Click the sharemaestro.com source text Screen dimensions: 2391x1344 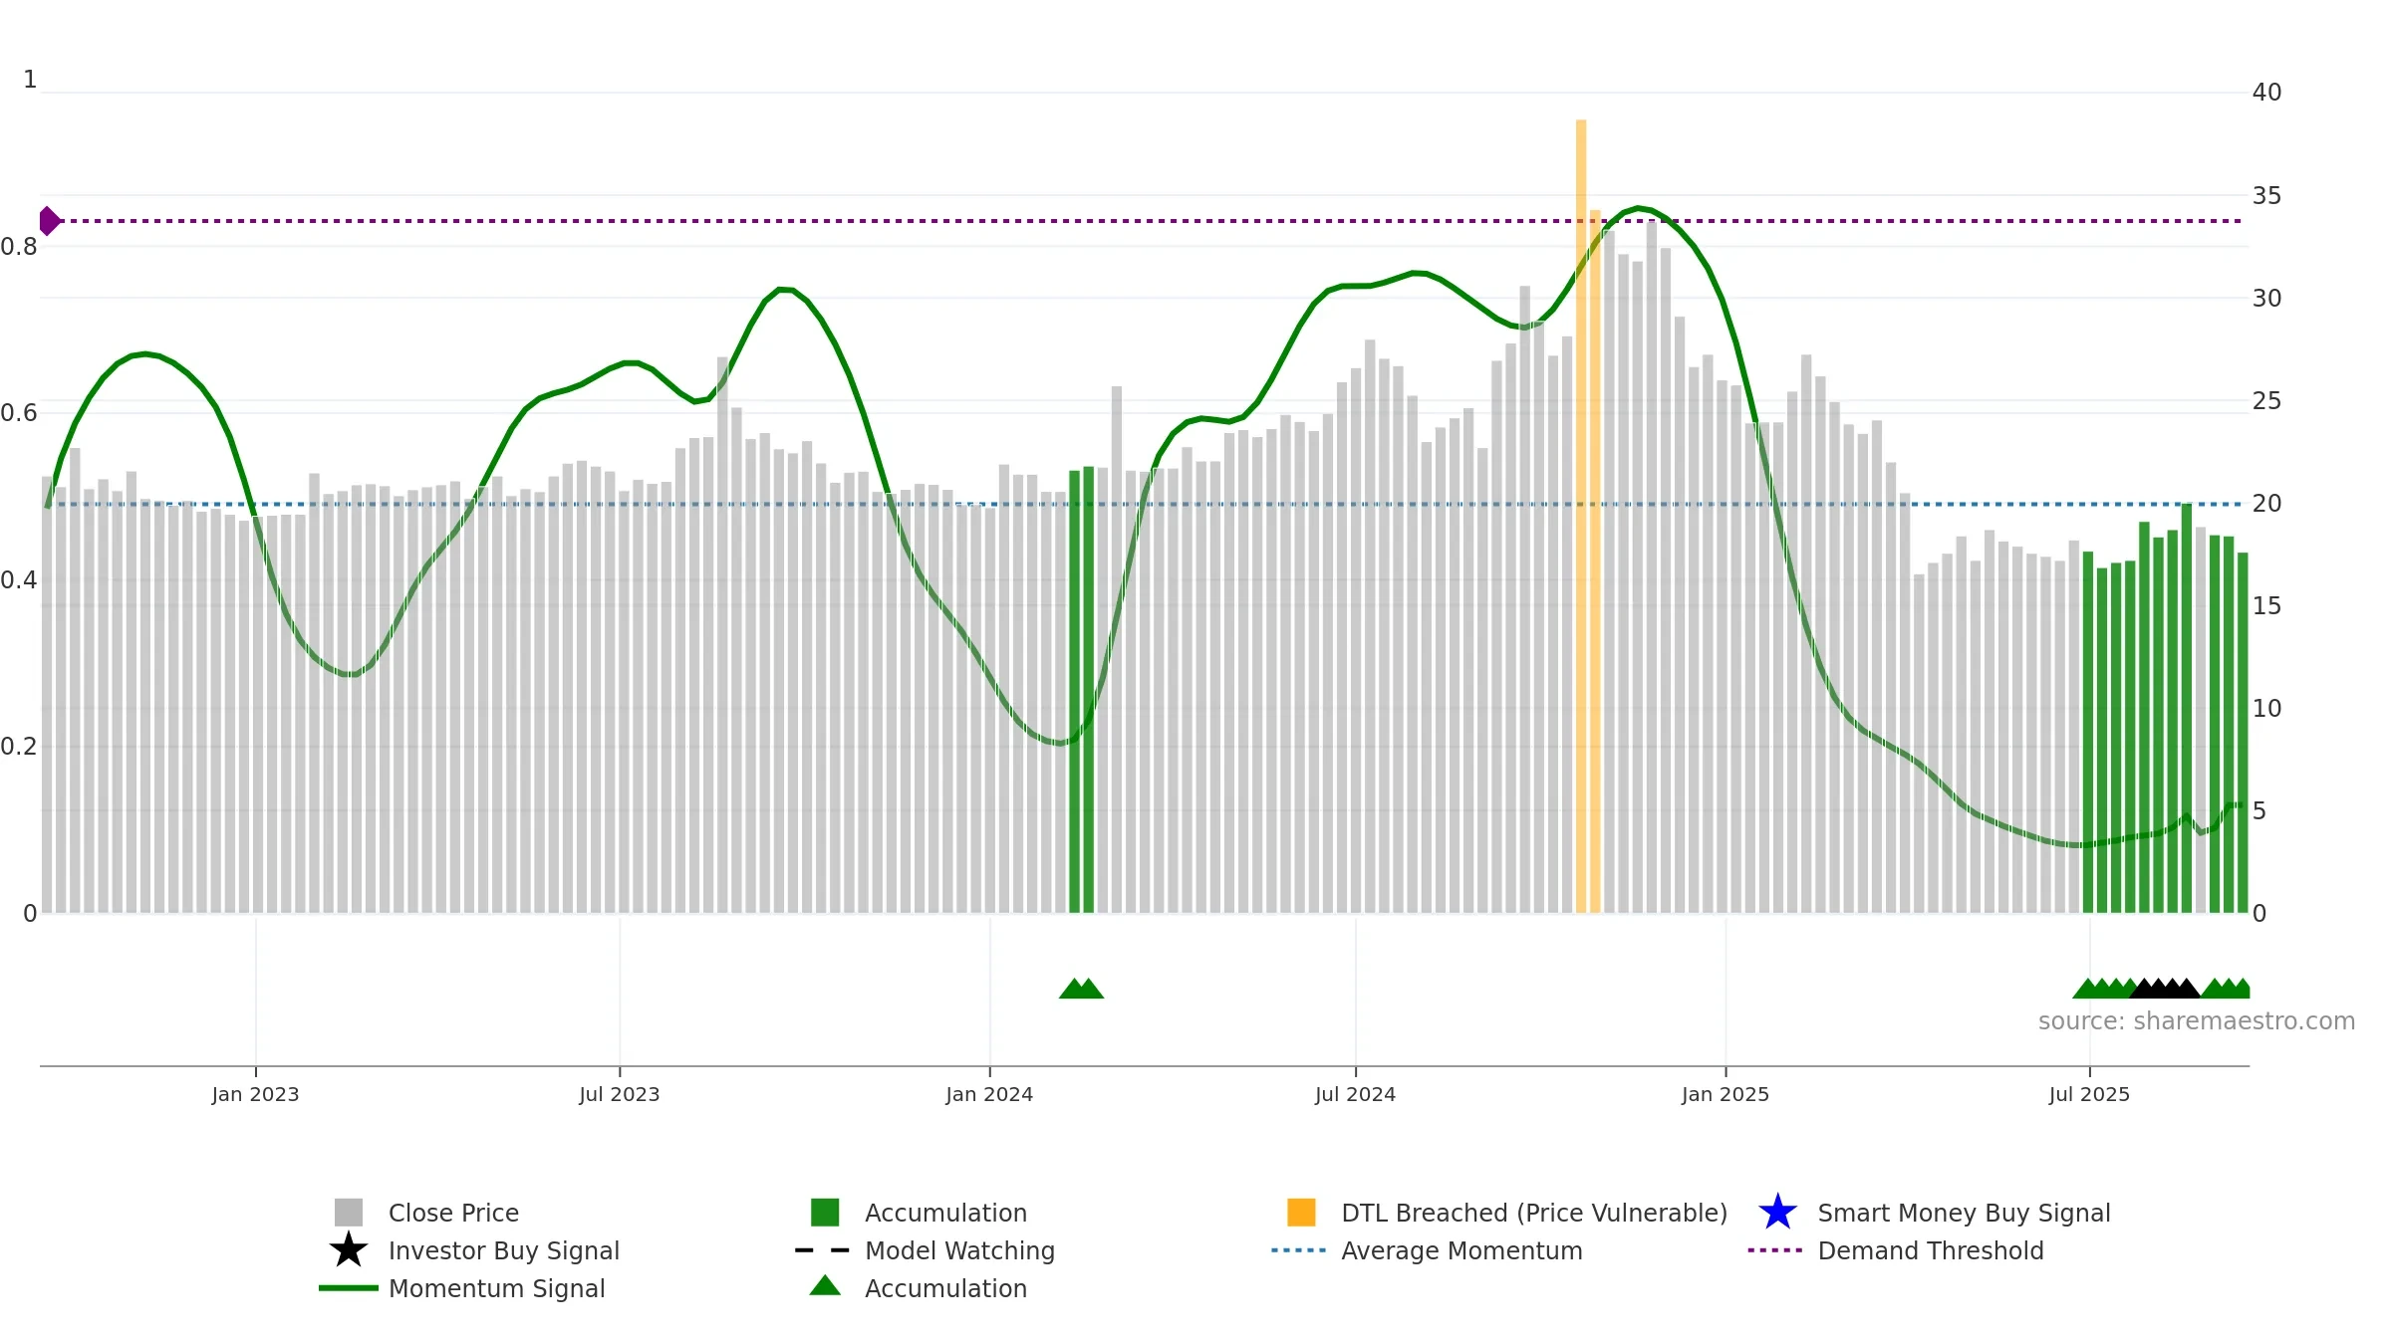pyautogui.click(x=2197, y=1021)
